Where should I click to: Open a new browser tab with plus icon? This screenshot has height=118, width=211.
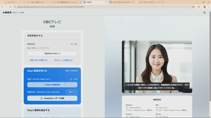pyautogui.click(x=163, y=2)
